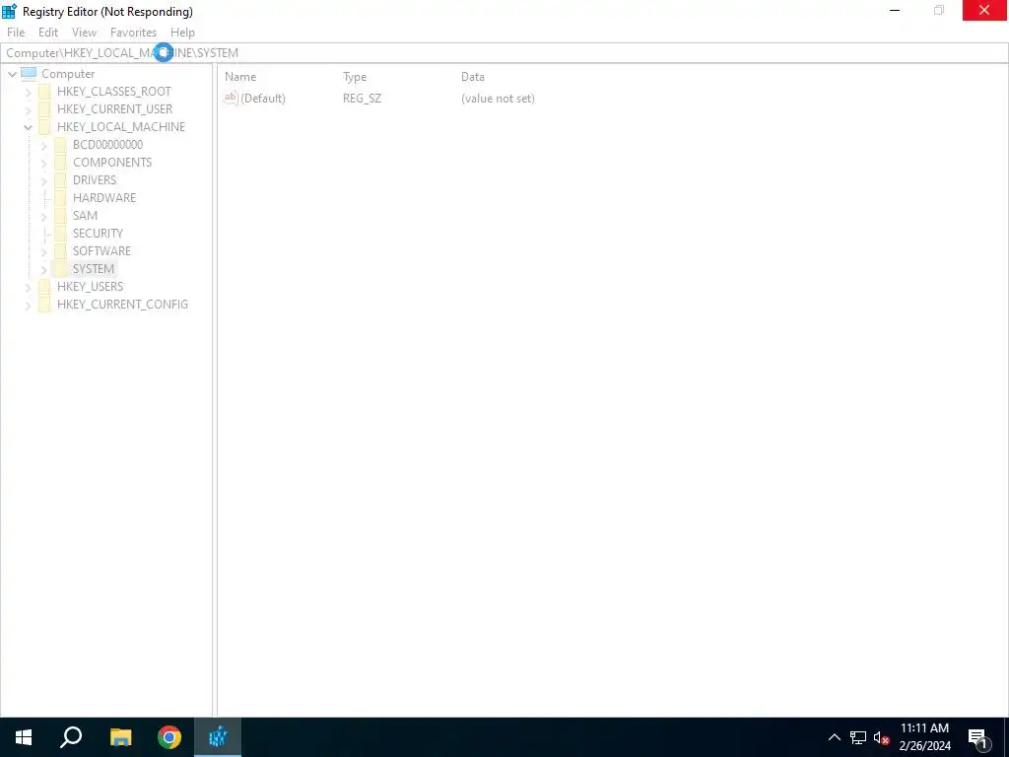Screen dimensions: 1009x757
Task: Show hidden system tray icons
Action: (835, 737)
